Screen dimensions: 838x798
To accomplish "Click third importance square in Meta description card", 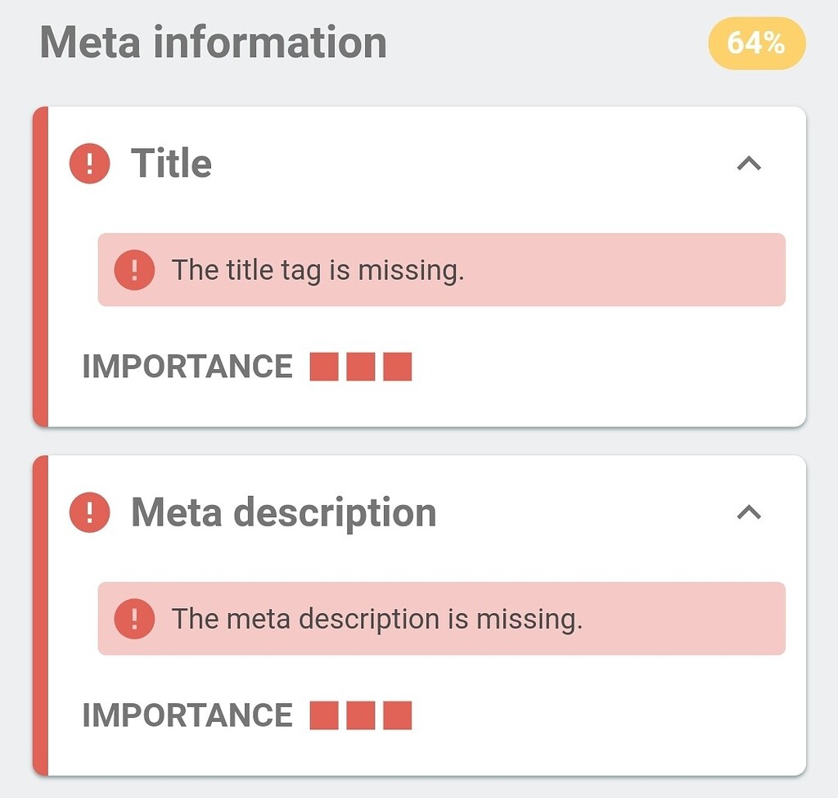I will tap(397, 715).
